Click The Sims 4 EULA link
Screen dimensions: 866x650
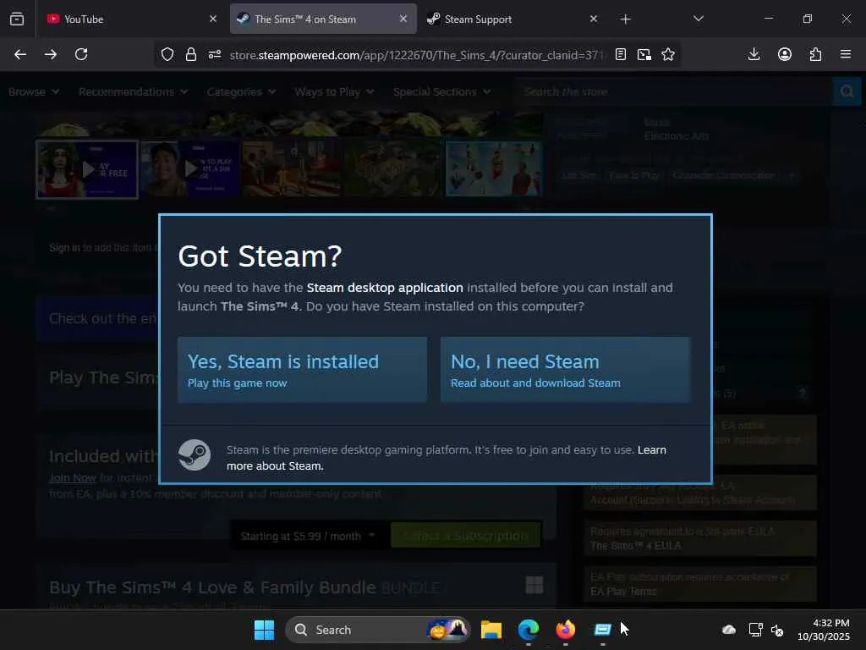click(x=636, y=546)
